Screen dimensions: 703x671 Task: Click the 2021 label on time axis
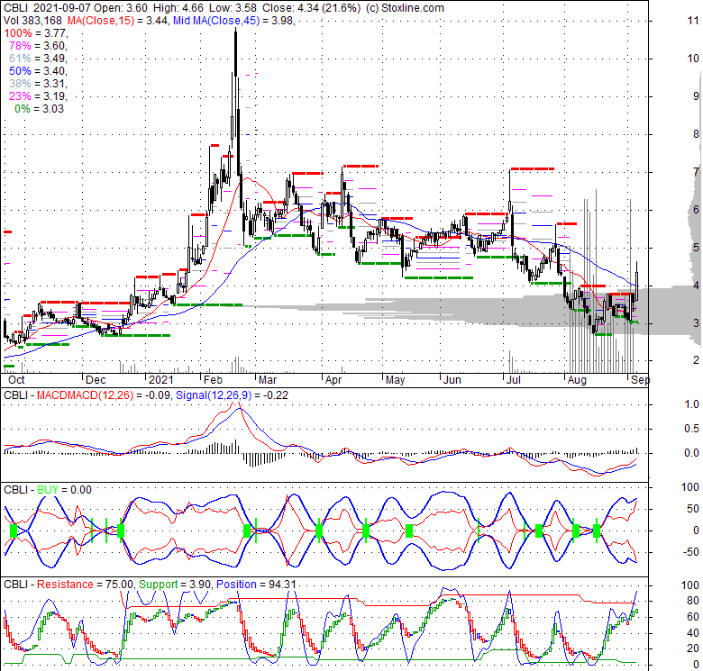161,380
